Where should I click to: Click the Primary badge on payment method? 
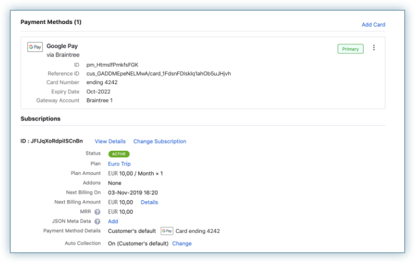(350, 49)
